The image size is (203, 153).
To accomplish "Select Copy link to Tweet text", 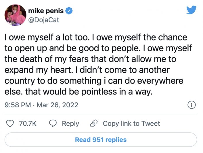I will [x=131, y=123].
